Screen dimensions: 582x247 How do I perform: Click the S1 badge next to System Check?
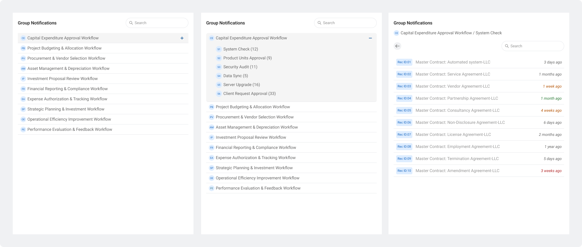tap(219, 49)
